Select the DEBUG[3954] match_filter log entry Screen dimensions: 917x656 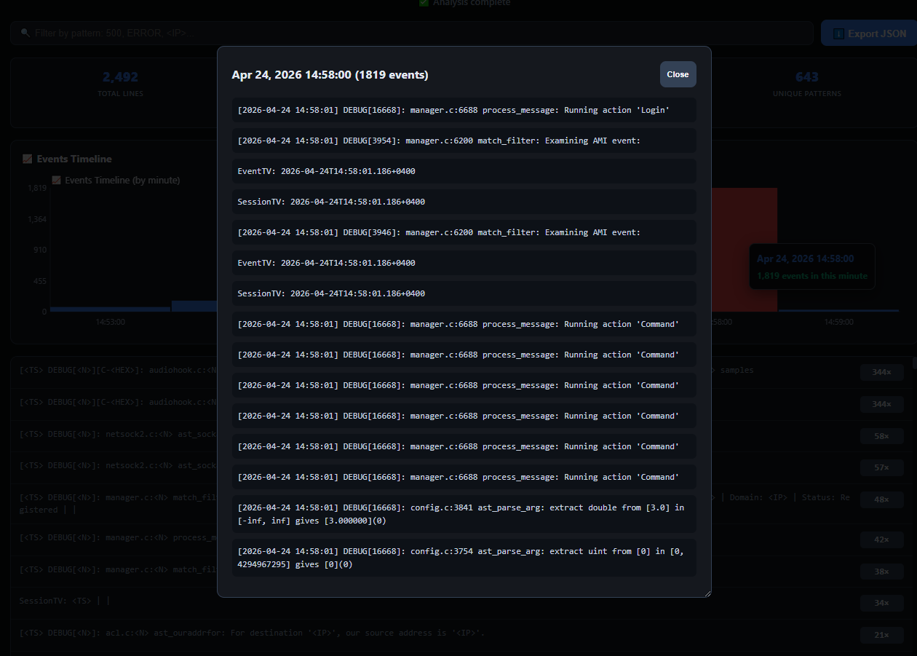coord(464,141)
